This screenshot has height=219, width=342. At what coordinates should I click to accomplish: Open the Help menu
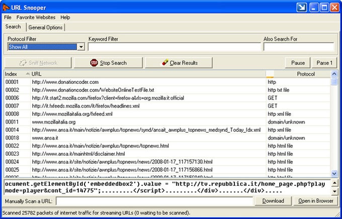click(65, 17)
